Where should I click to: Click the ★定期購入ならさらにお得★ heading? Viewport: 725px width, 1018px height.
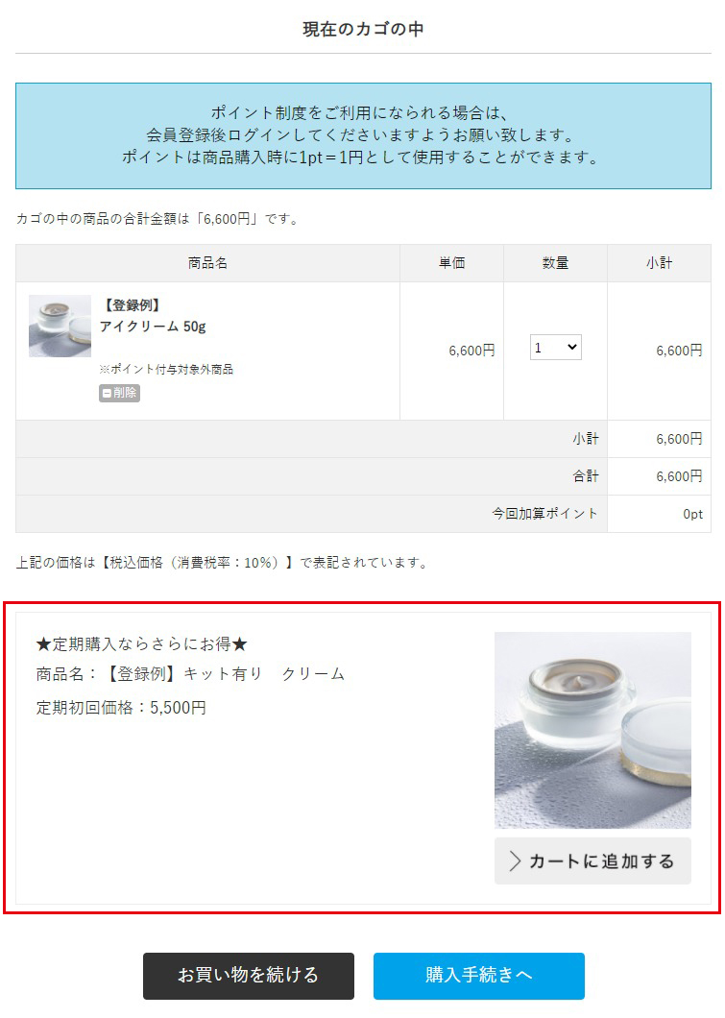pyautogui.click(x=141, y=644)
